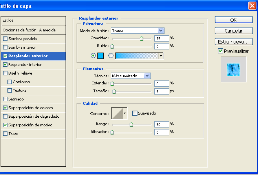The height and width of the screenshot is (175, 258).
Task: Click the Contorno curve thumbnail
Action: tap(117, 113)
